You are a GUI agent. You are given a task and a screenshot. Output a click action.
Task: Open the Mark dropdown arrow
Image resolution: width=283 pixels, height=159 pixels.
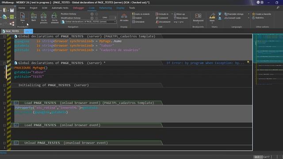[x=212, y=23]
